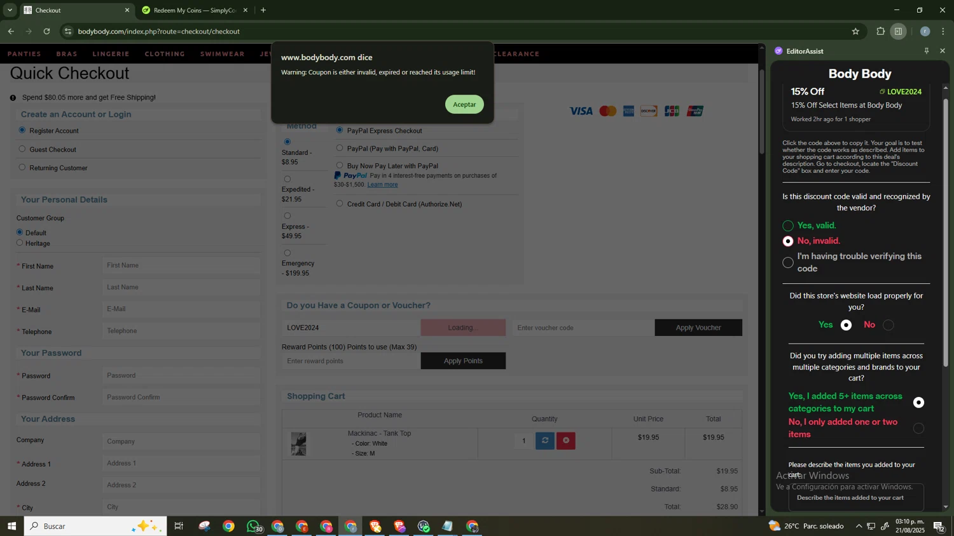
Task: Open Task View on the taskbar
Action: coord(179,526)
